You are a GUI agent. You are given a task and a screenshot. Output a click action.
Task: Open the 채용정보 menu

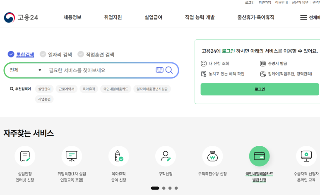[x=72, y=17]
